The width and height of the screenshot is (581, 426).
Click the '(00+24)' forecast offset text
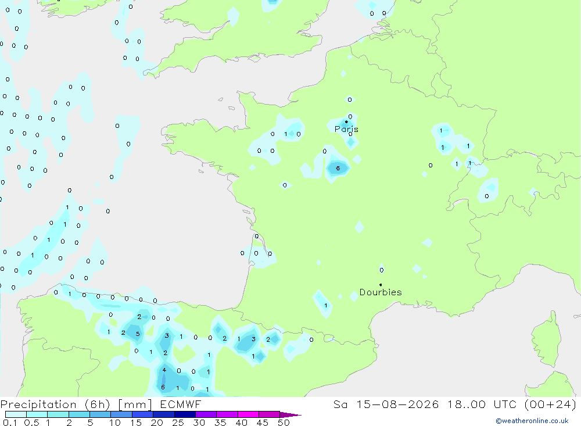(551, 404)
